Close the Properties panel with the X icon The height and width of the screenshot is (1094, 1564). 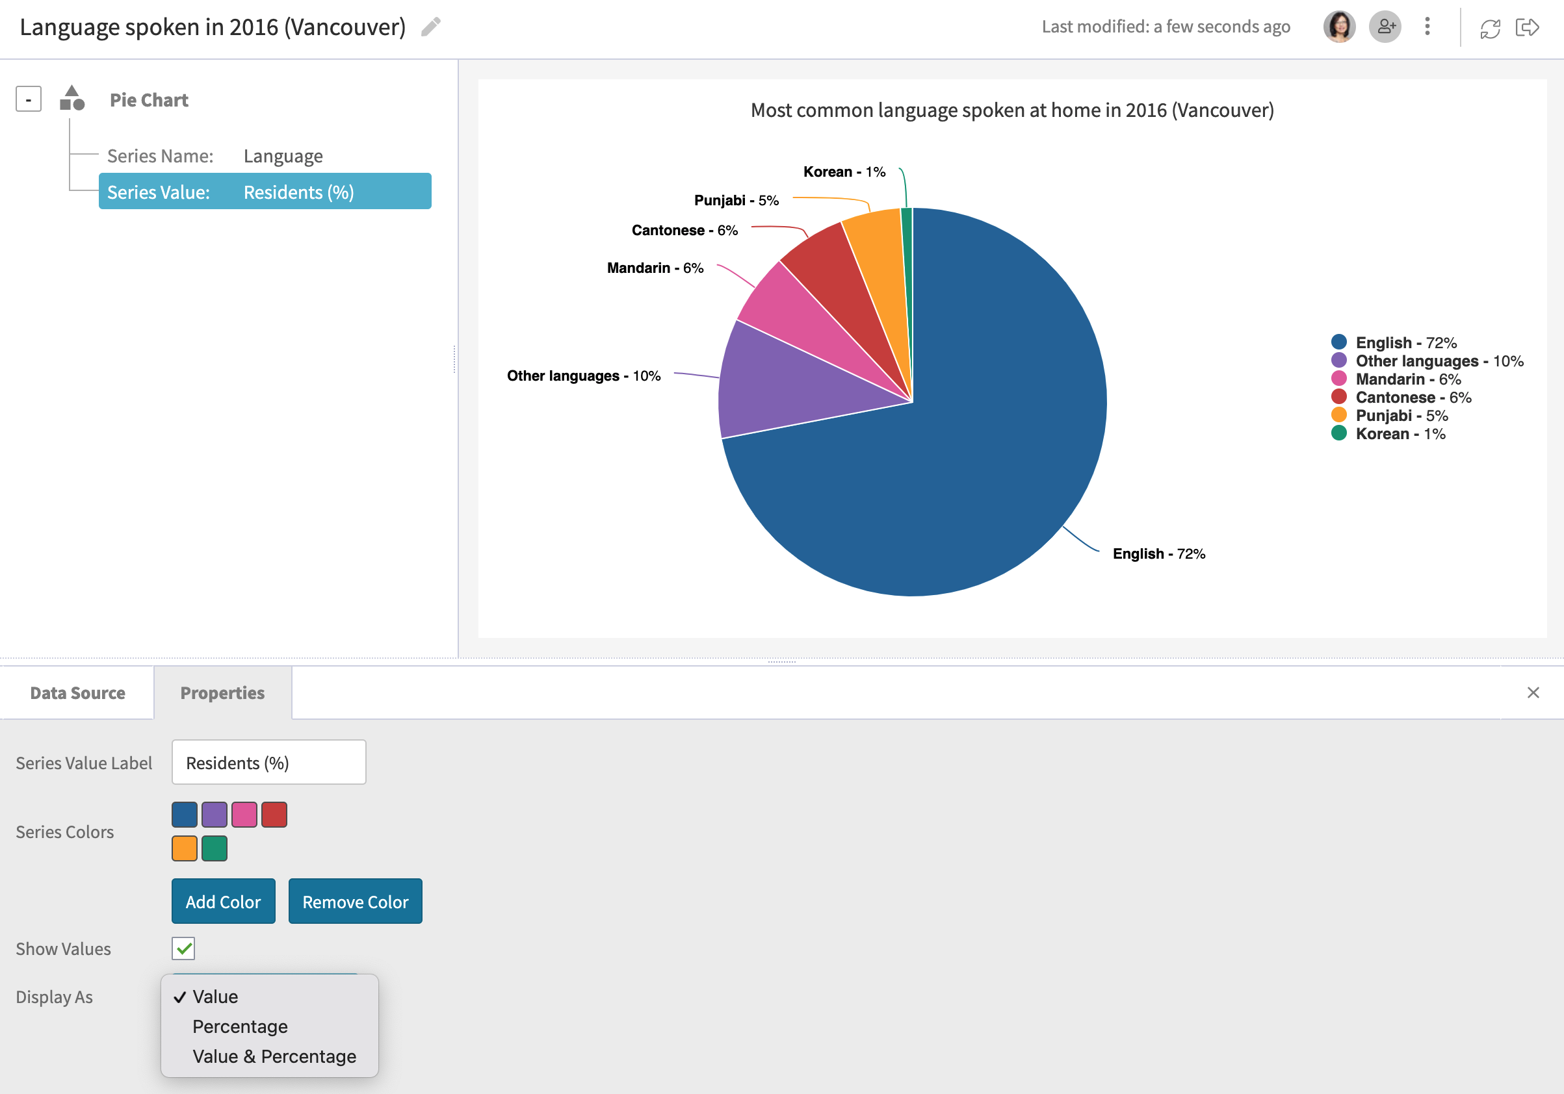point(1533,693)
